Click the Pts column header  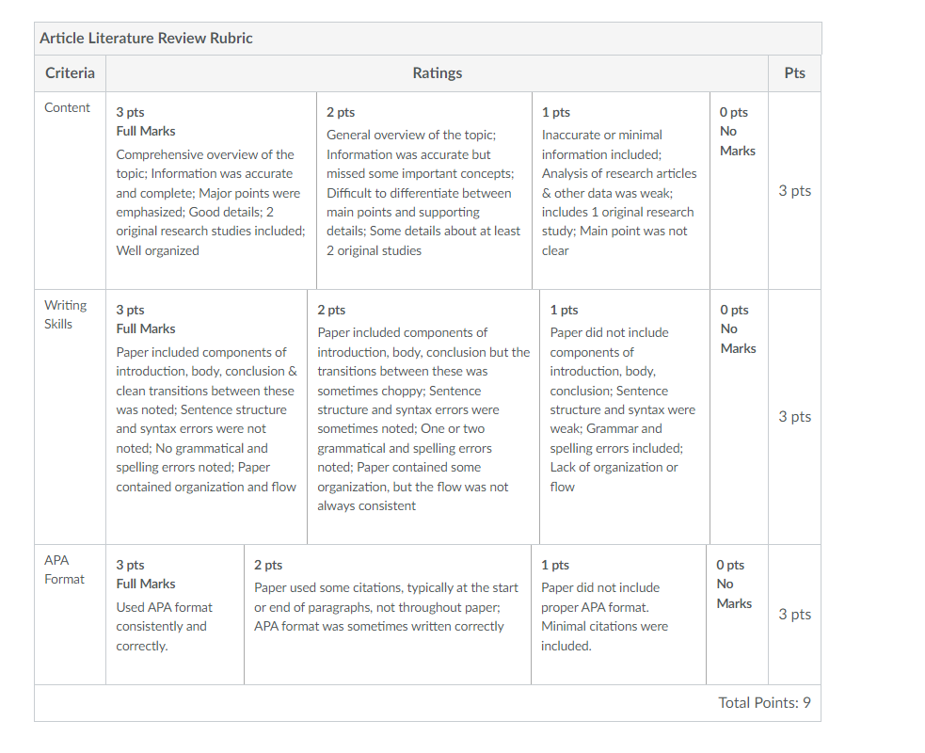(x=794, y=73)
